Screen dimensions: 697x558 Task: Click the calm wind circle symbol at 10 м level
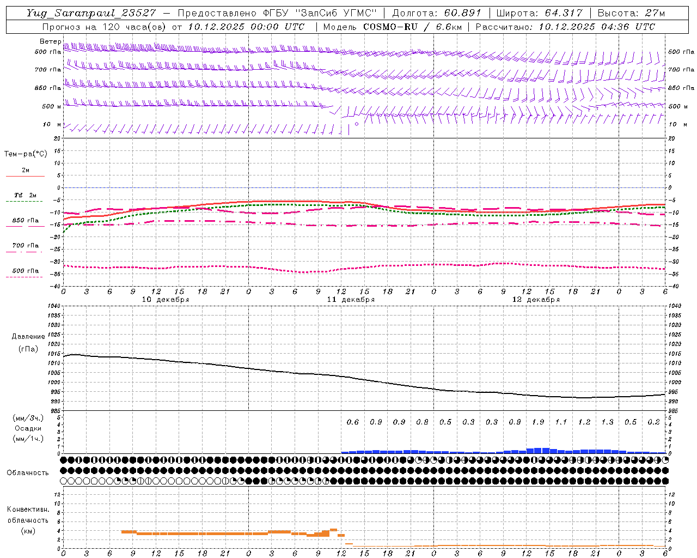(357, 124)
